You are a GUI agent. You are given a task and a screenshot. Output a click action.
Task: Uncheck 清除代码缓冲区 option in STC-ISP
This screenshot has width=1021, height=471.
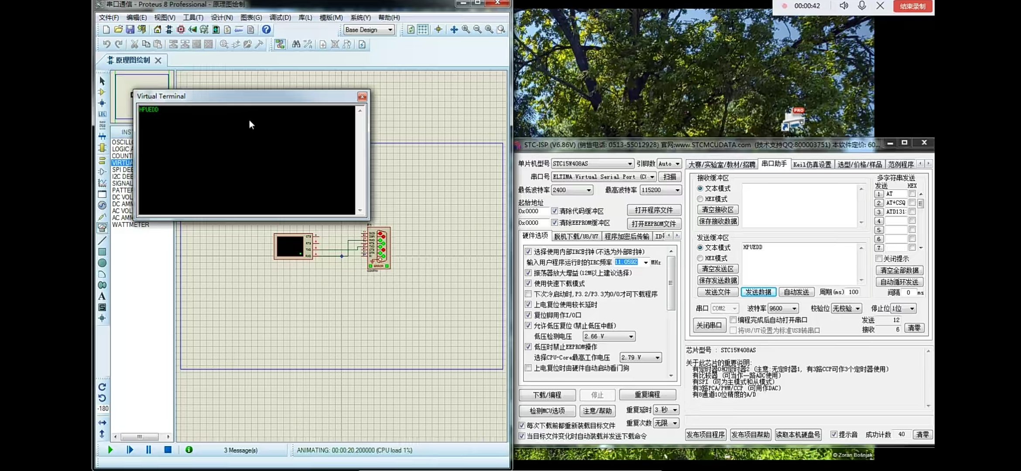(555, 211)
